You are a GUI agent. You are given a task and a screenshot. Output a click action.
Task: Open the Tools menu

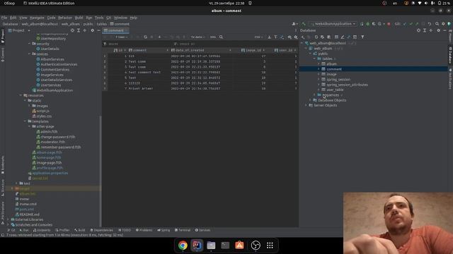(x=99, y=18)
